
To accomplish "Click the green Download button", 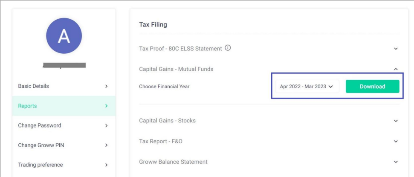I will 373,87.
